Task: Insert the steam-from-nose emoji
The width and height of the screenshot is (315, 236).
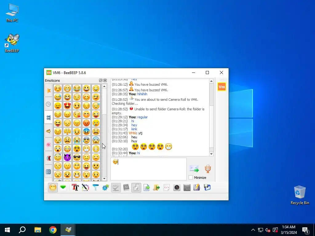Action: [x=67, y=132]
